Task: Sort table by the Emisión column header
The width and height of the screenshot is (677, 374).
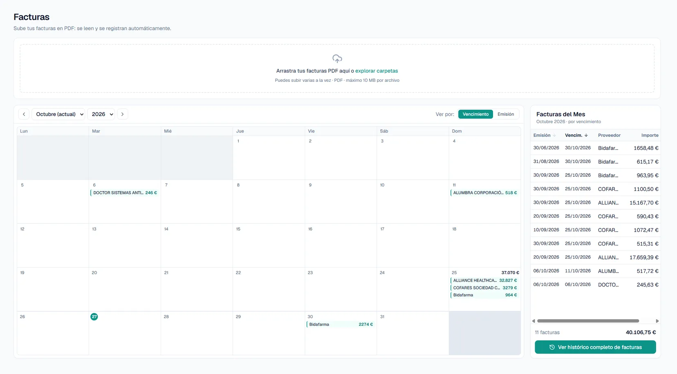Action: click(x=545, y=135)
